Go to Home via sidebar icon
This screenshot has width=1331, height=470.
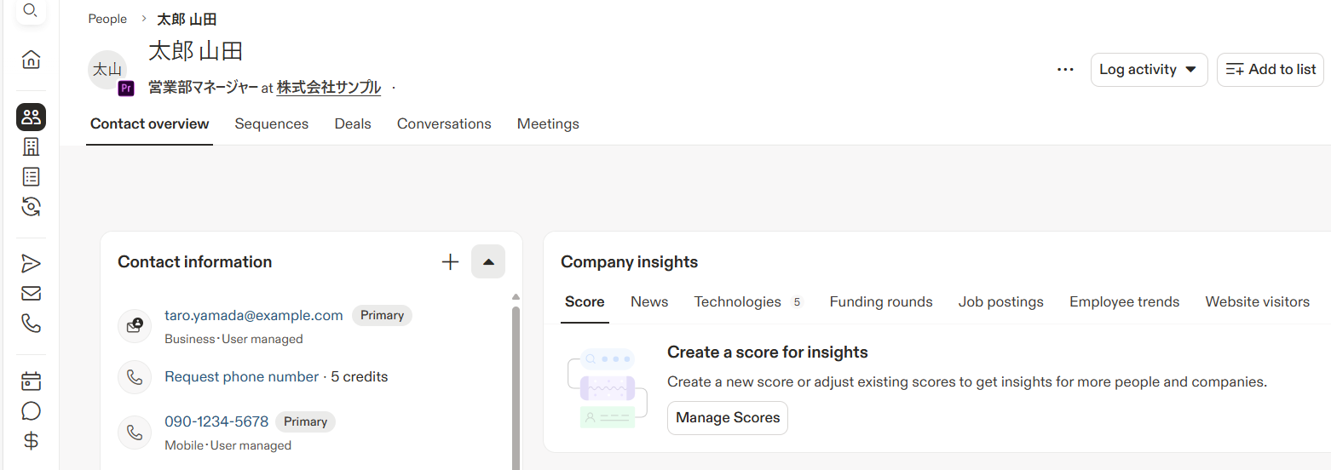coord(31,60)
